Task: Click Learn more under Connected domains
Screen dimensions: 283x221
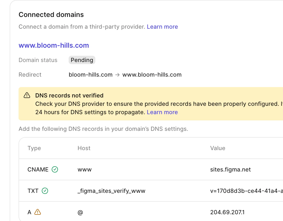Action: pyautogui.click(x=162, y=27)
